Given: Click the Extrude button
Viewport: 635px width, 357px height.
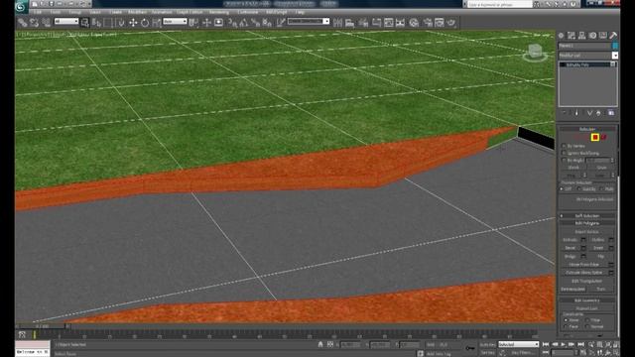Looking at the screenshot, I should click(571, 240).
